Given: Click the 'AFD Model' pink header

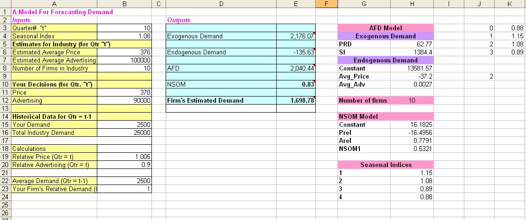Looking at the screenshot, I should coord(385,28).
